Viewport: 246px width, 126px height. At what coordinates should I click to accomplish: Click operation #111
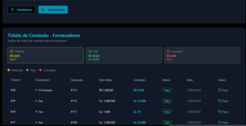[74, 112]
